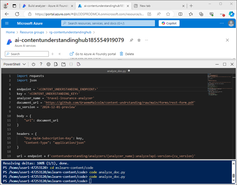The width and height of the screenshot is (237, 185).
Task: Click the terminal scrollbar up arrow
Action: (233, 163)
